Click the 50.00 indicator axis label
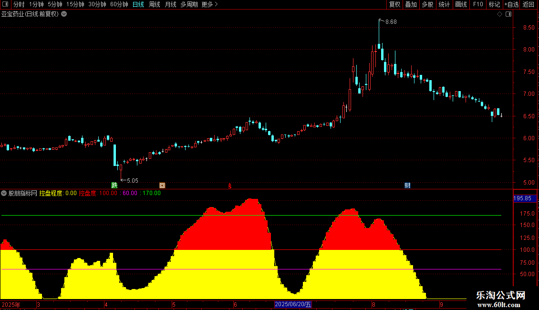539x310 pixels. point(527,274)
